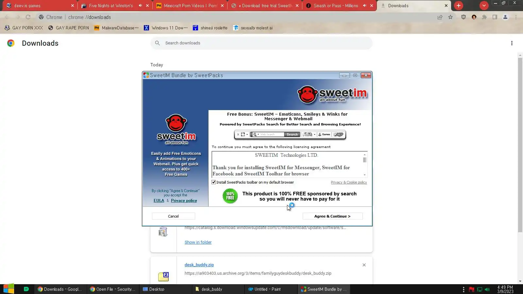Click Agree & Continue in SweetIM installer

coord(332,216)
